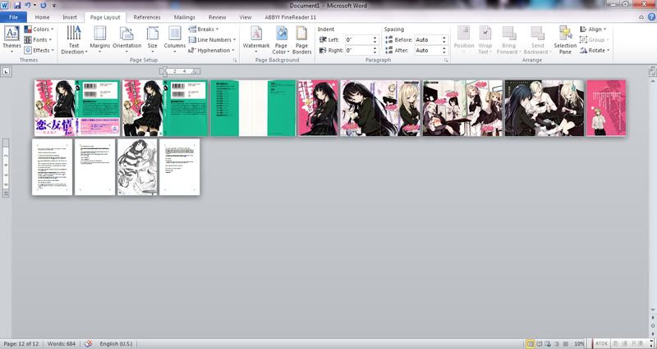This screenshot has height=349, width=657.
Task: Open the Margins menu
Action: pyautogui.click(x=99, y=39)
